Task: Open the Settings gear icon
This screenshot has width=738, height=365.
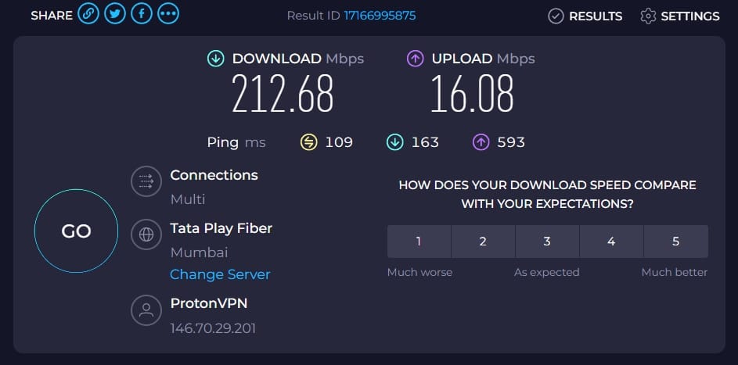Action: click(648, 16)
